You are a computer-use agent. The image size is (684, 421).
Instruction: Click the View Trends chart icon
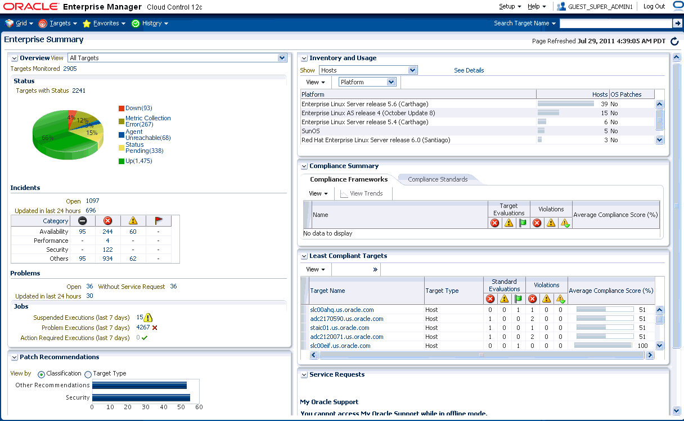pos(344,193)
